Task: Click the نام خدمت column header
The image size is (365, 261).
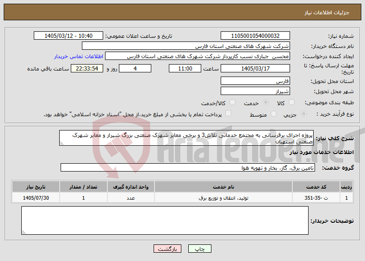Action: [223, 187]
